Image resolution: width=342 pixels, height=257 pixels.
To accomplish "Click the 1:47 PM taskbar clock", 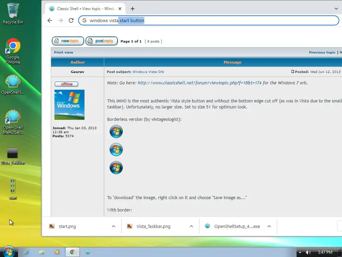I will click(x=325, y=252).
